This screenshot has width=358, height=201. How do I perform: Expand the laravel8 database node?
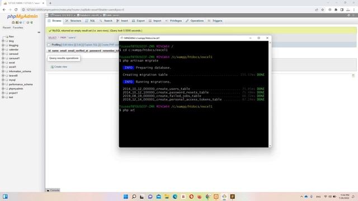coord(3,75)
